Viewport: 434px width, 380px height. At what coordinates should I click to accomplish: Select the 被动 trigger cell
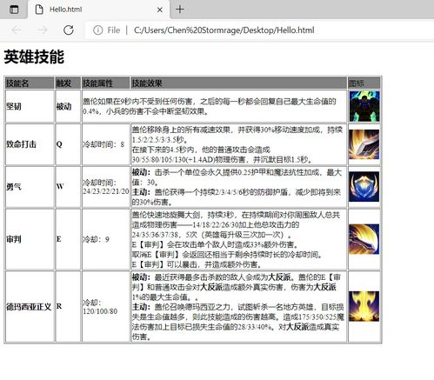(68, 106)
